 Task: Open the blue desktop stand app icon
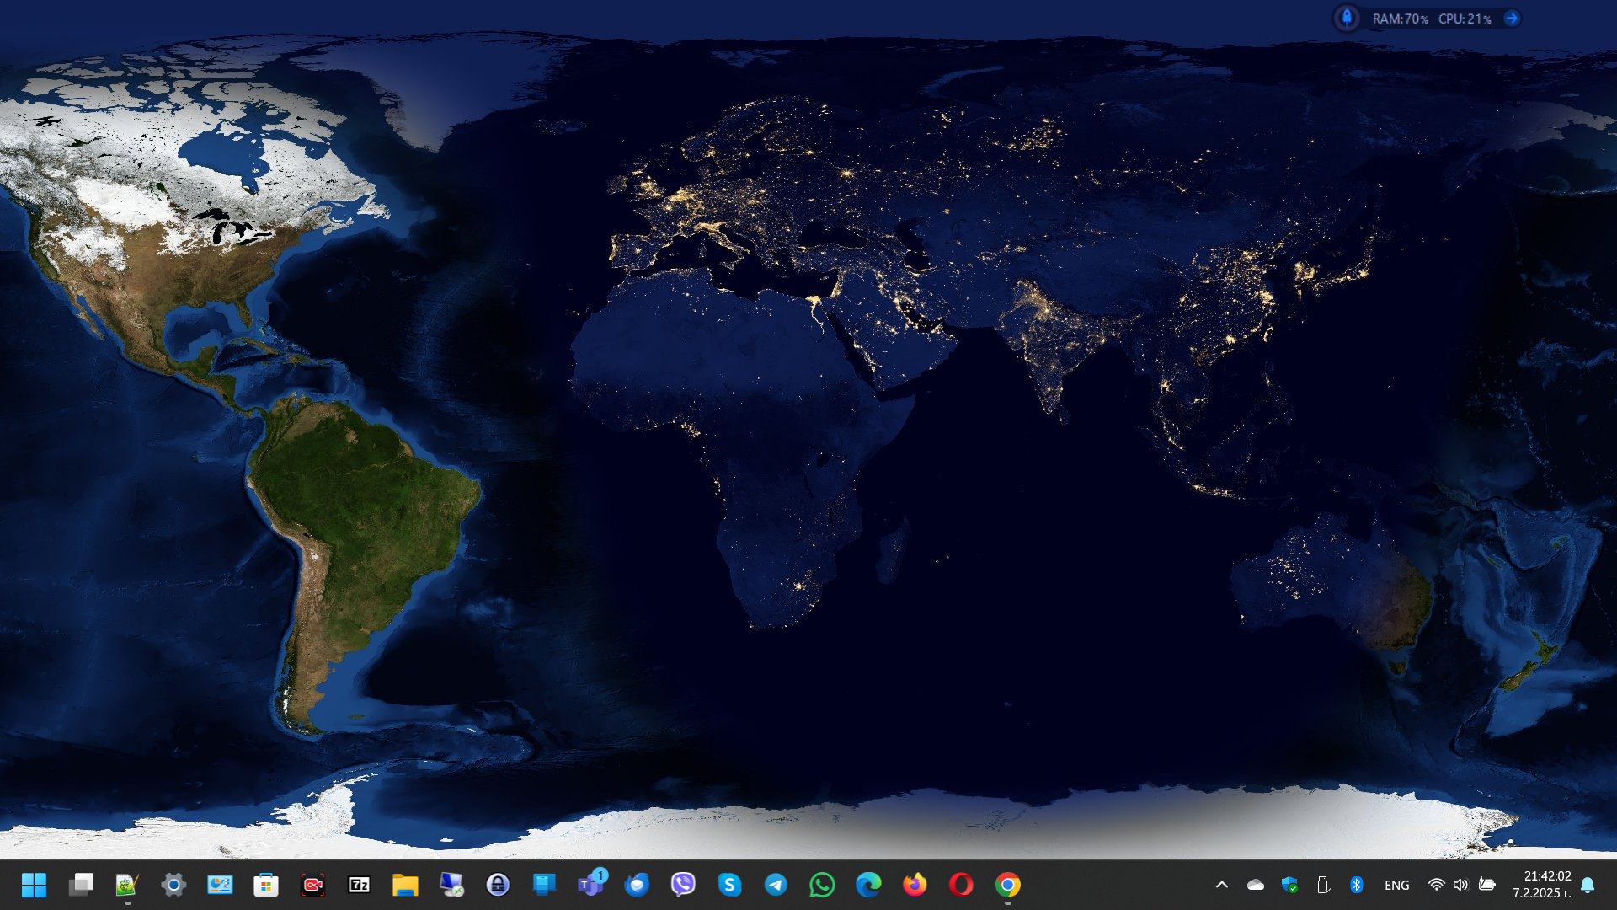point(544,885)
